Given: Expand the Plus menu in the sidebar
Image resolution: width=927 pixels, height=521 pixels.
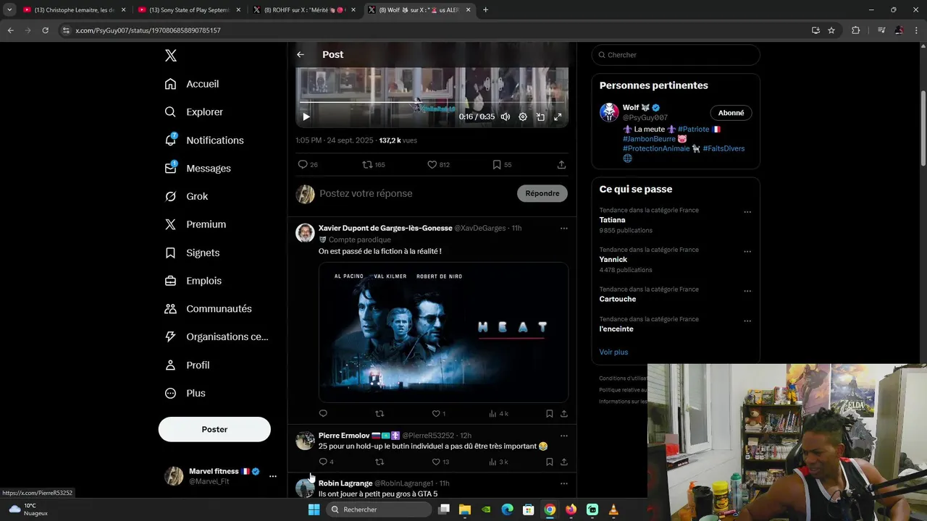Looking at the screenshot, I should pos(185,393).
